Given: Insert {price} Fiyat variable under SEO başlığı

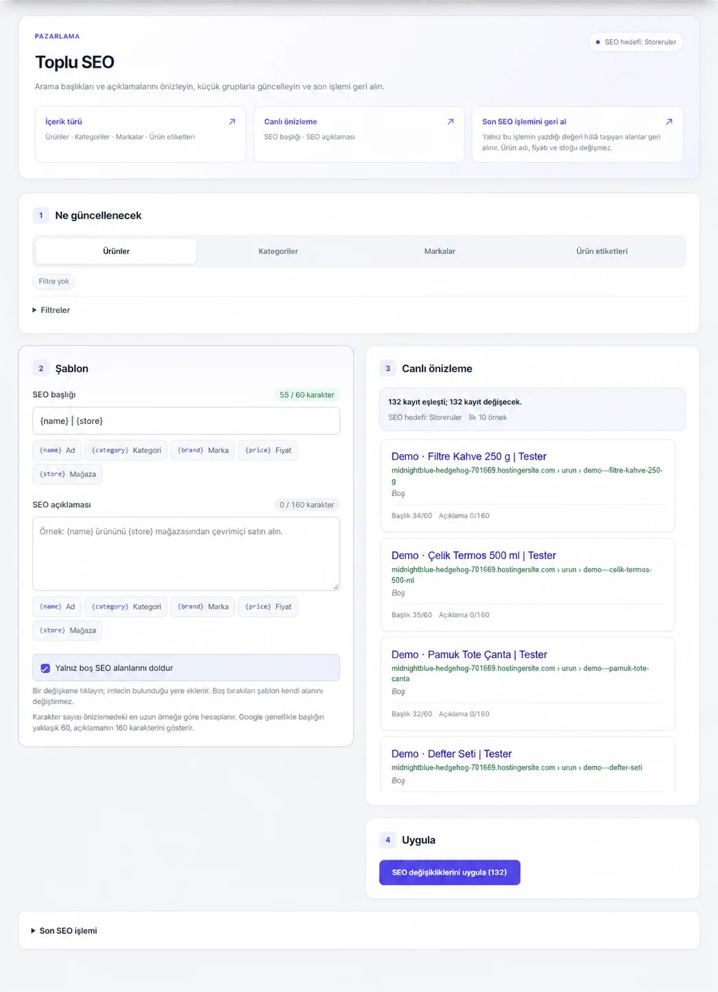Looking at the screenshot, I should click(268, 451).
